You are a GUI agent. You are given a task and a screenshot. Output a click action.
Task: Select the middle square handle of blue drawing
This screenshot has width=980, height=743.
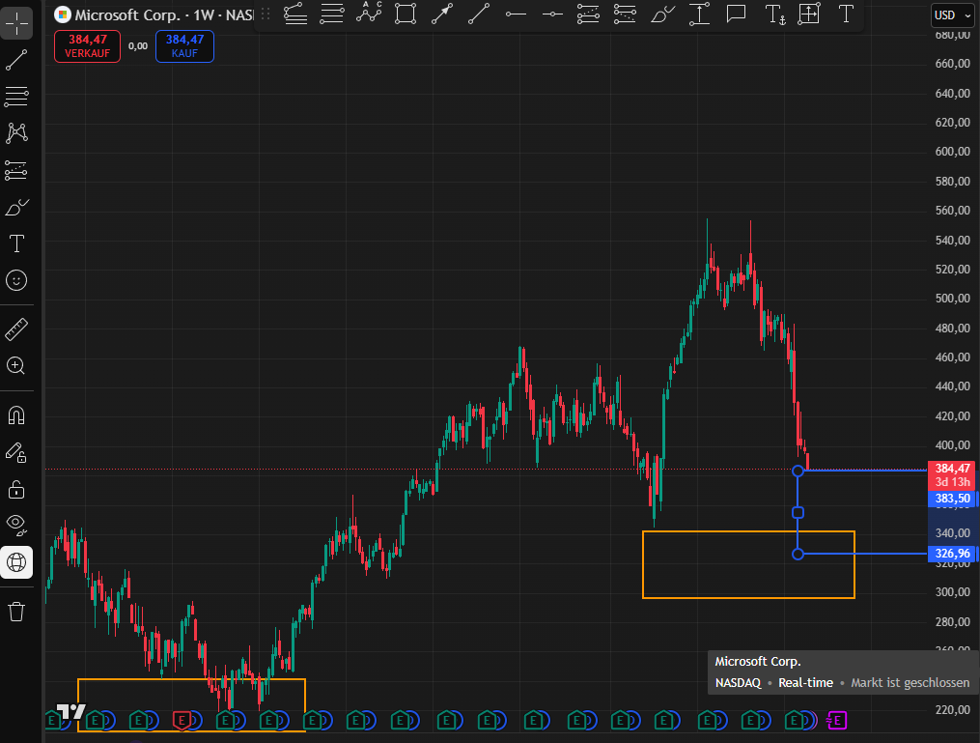[798, 513]
